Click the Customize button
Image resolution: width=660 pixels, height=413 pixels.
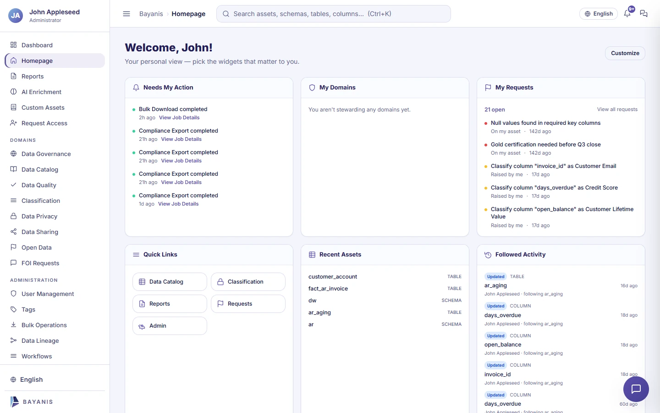pos(625,53)
